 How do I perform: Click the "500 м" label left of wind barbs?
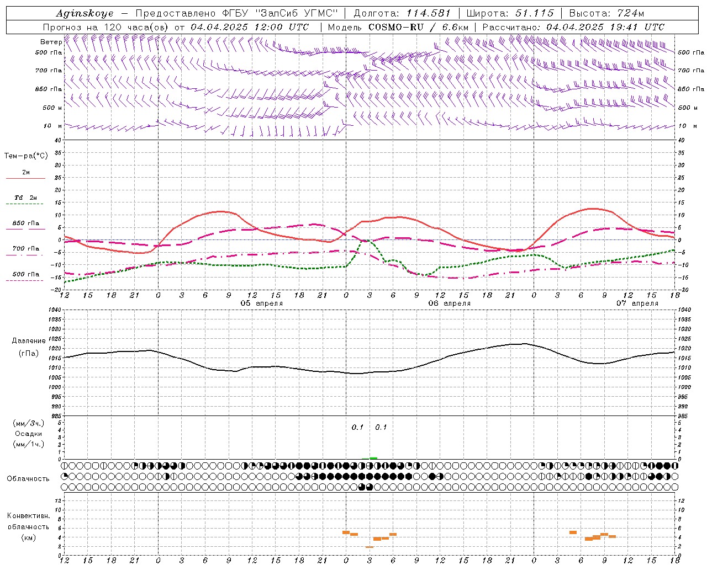pyautogui.click(x=52, y=108)
